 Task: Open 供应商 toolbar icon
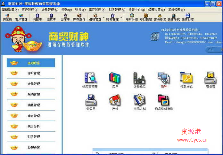pyautogui.click(x=7, y=17)
